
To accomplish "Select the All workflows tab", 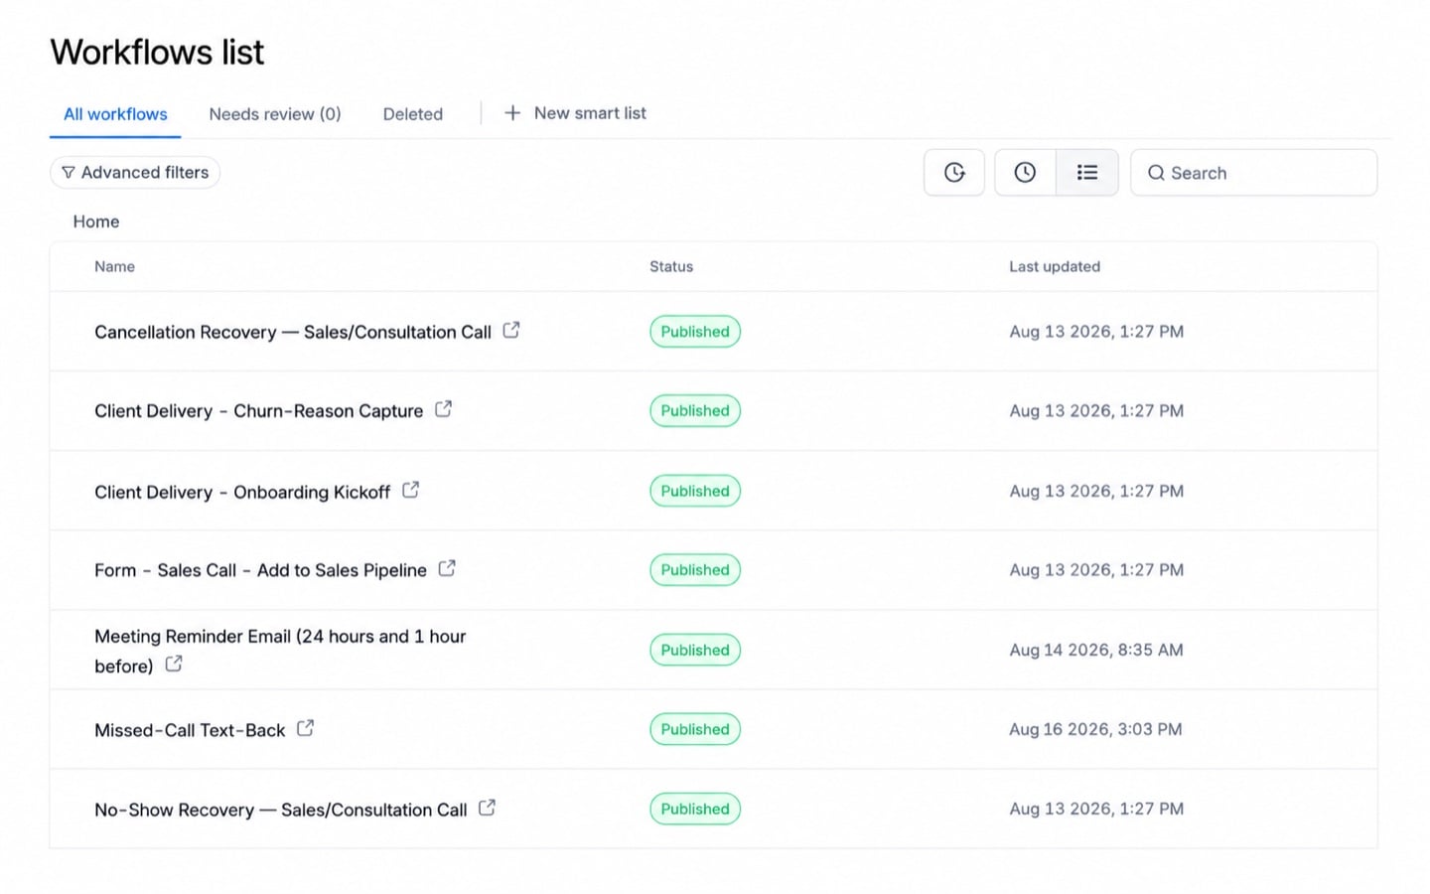I will pos(115,114).
